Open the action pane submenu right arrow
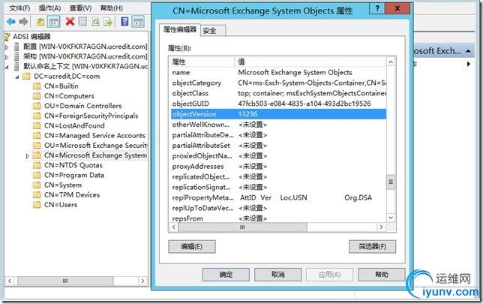The image size is (483, 304). pos(469,64)
